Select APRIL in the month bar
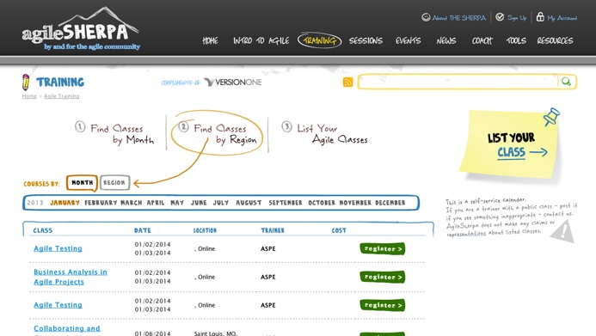Viewport: 596px width, 336px height. click(x=156, y=203)
